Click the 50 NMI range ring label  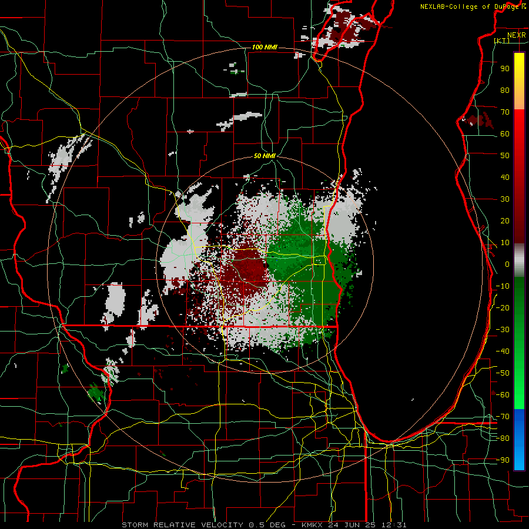tap(264, 156)
